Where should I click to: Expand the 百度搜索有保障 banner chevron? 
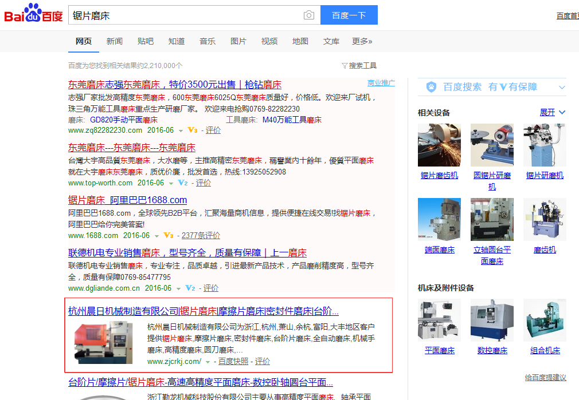(x=562, y=88)
